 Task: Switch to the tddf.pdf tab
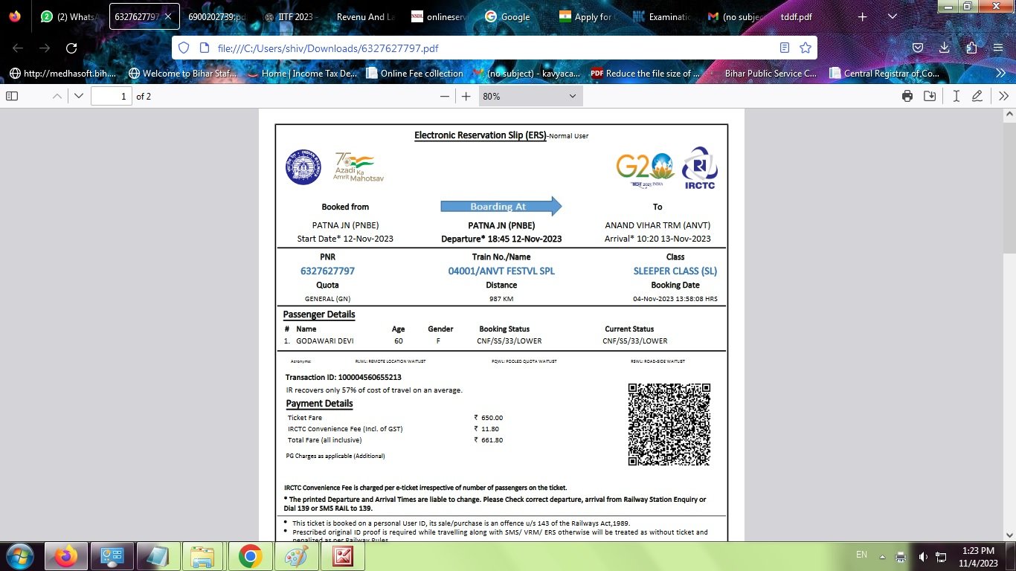(x=796, y=16)
